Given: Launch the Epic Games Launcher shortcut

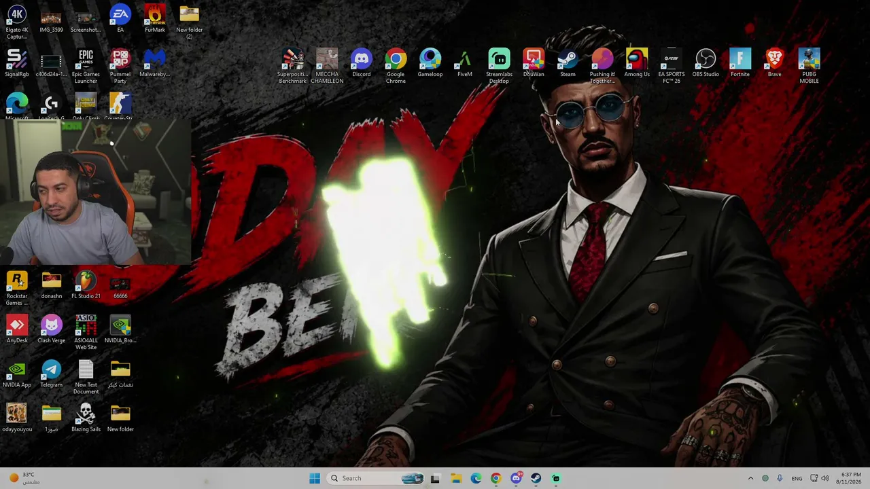Looking at the screenshot, I should coord(86,67).
